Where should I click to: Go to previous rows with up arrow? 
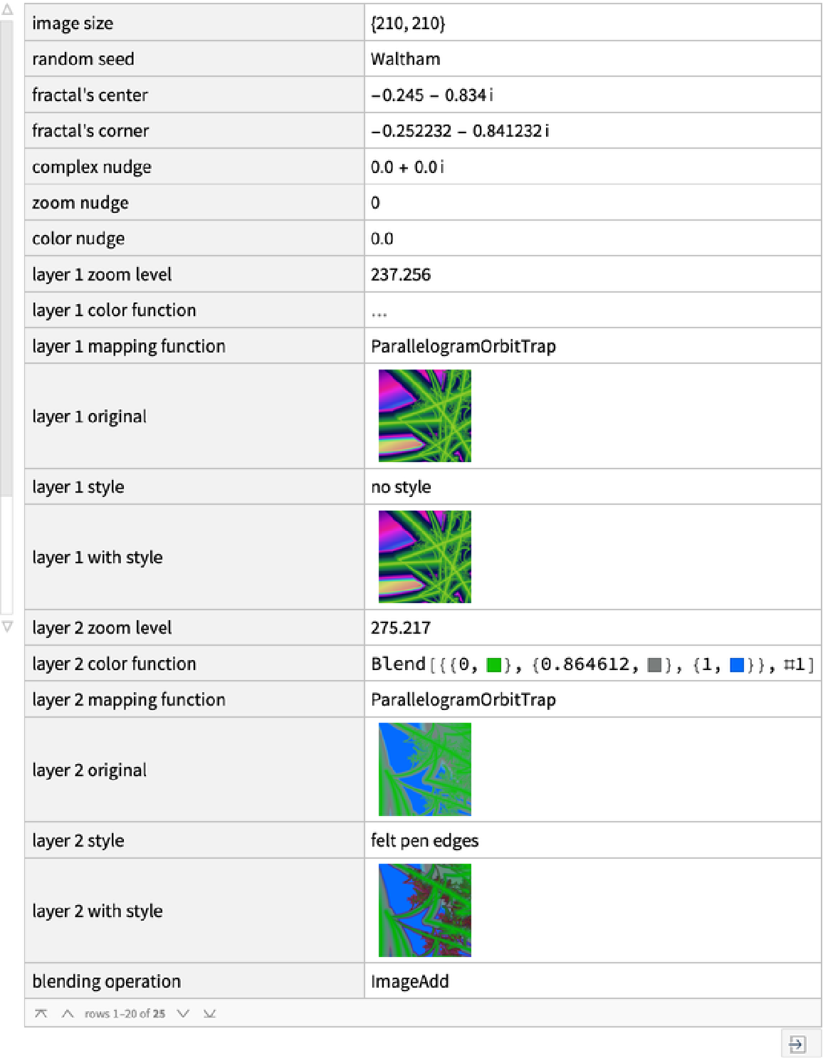point(68,1013)
